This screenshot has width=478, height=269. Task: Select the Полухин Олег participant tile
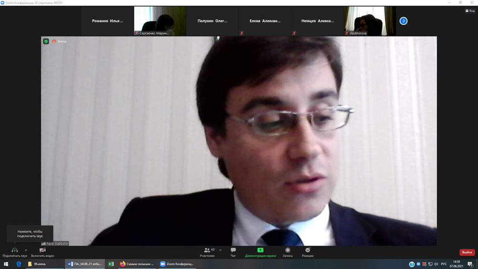coord(213,21)
